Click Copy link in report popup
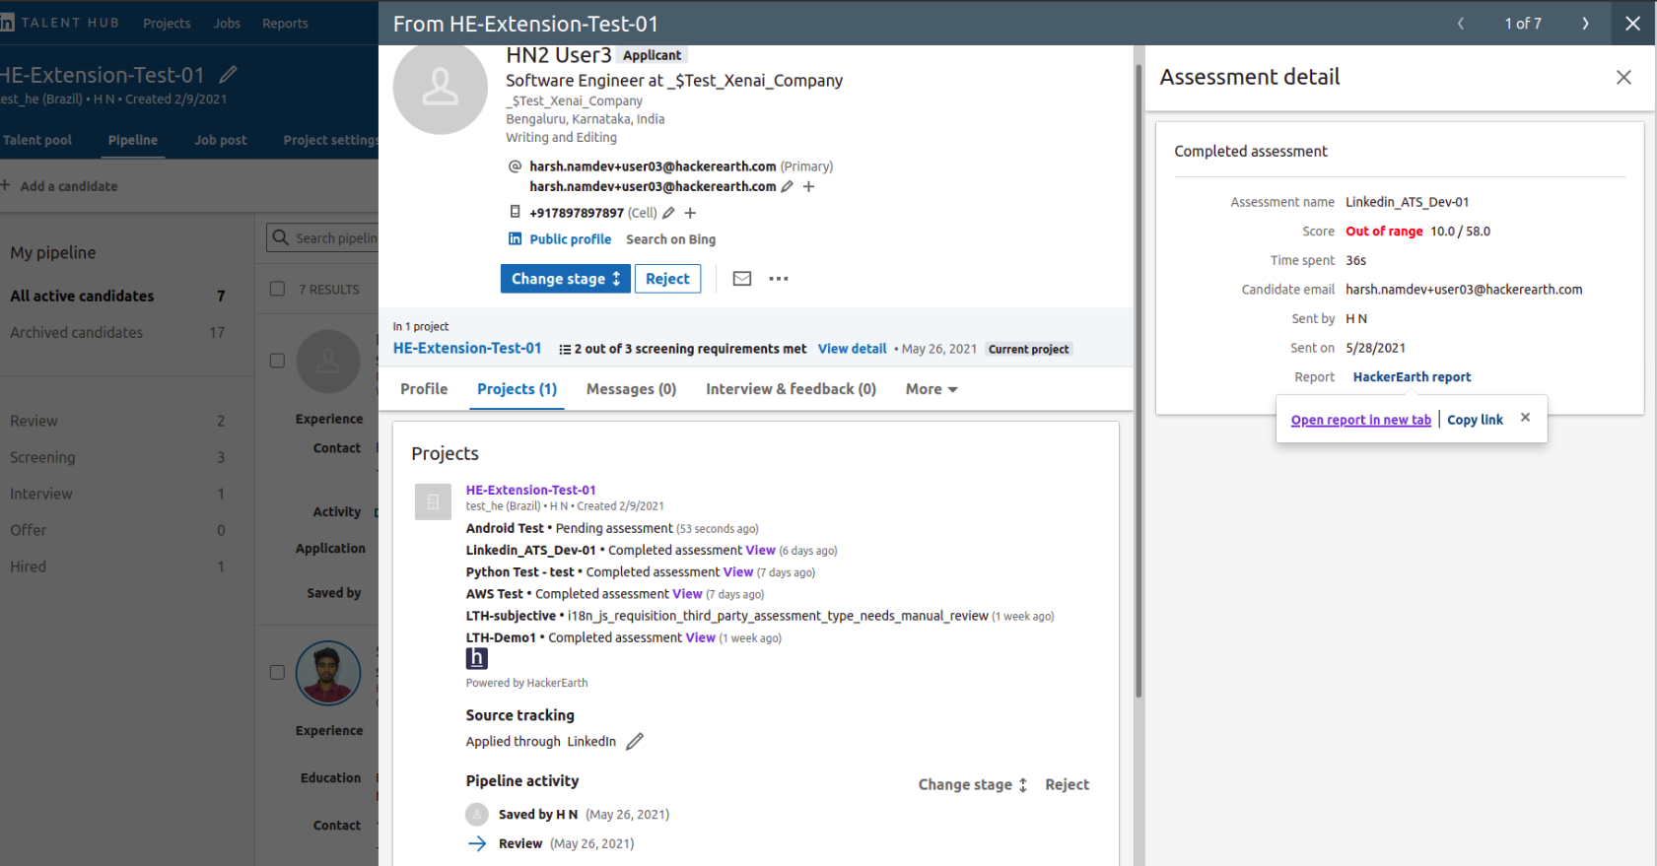This screenshot has height=866, width=1657. 1475,419
